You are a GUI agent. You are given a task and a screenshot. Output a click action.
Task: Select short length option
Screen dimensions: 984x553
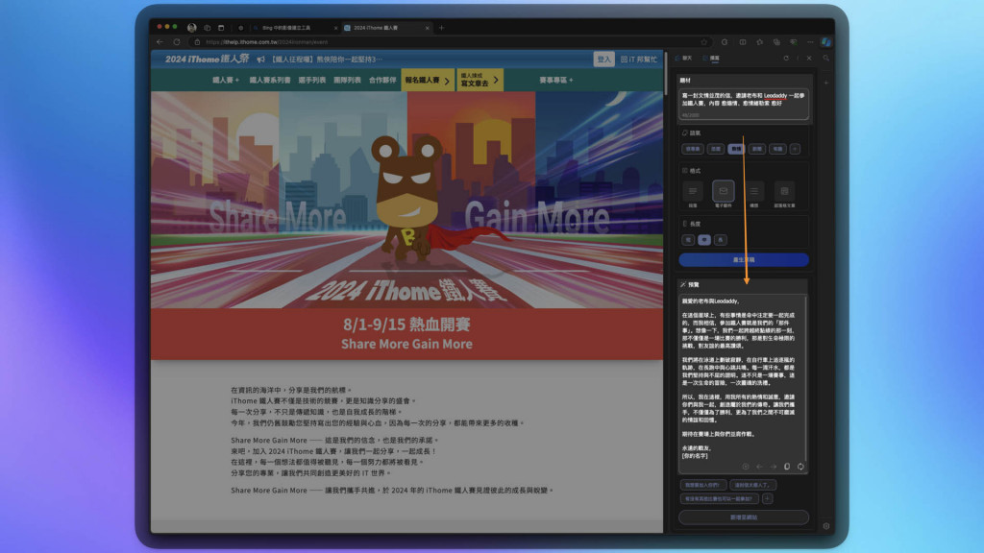tap(688, 239)
